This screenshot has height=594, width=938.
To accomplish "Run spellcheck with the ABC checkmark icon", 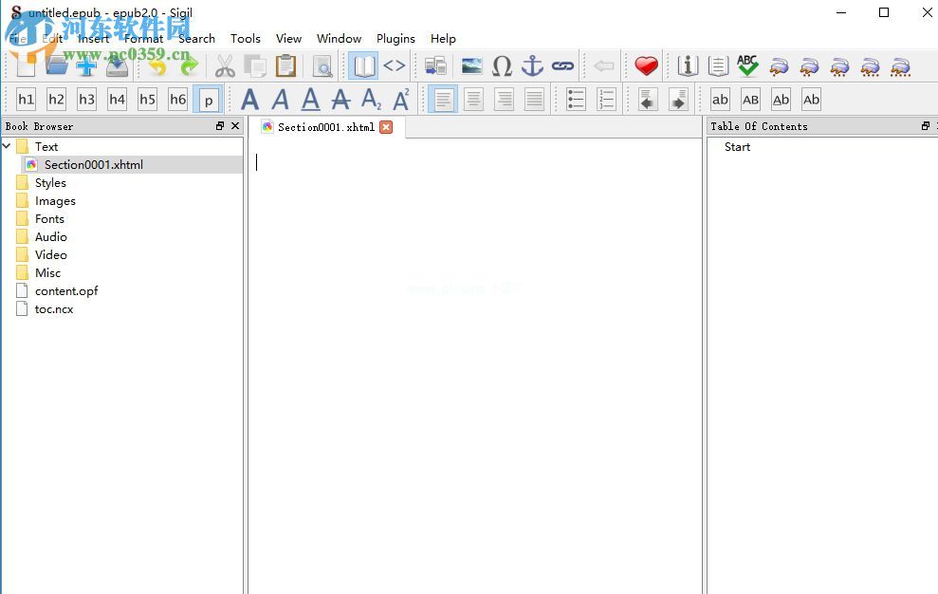I will pos(747,65).
